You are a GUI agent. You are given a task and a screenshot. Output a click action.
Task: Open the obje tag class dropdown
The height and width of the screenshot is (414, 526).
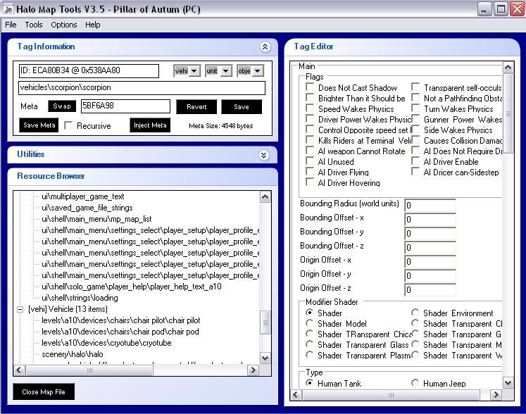257,71
